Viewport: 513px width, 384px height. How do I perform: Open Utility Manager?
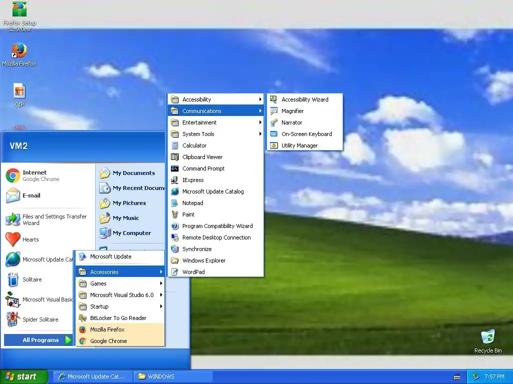[305, 145]
